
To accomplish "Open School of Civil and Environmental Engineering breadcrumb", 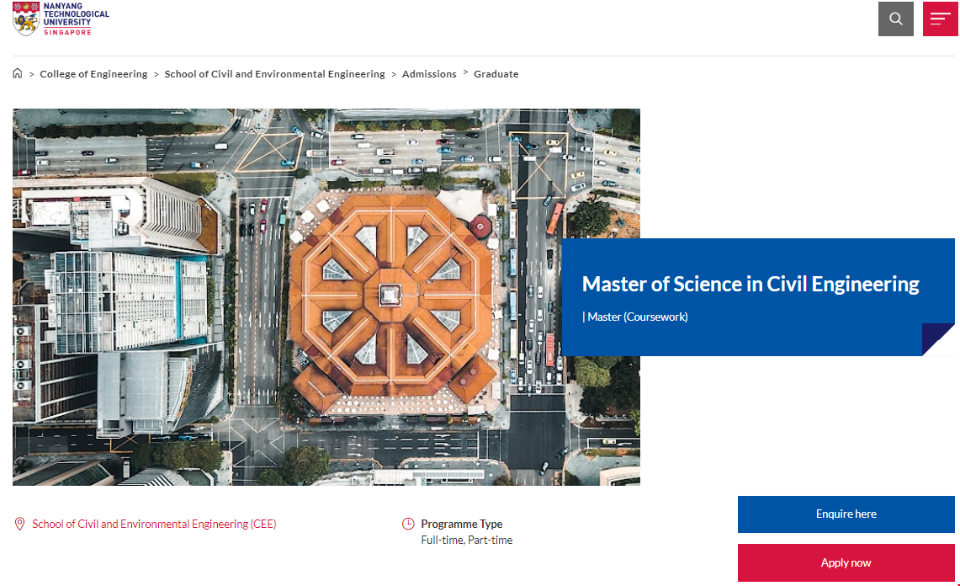I will point(274,74).
